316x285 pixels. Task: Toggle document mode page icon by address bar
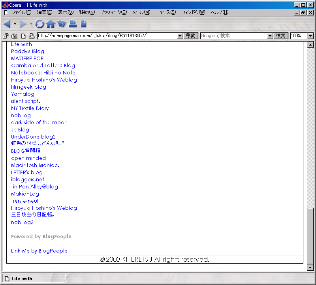point(23,36)
